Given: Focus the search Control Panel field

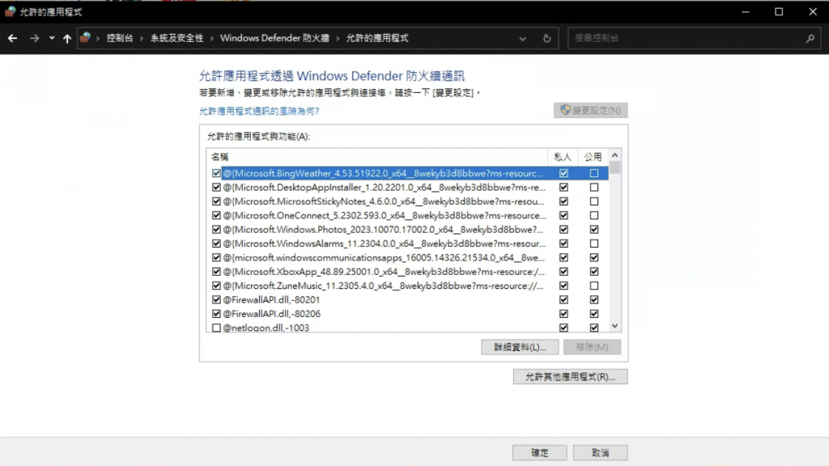Looking at the screenshot, I should tap(694, 38).
